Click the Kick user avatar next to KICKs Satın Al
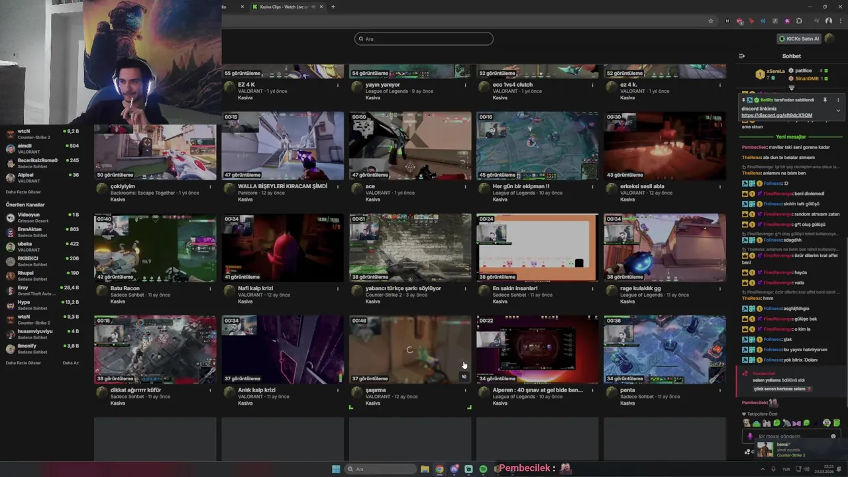Screen dimensions: 848x477 pyautogui.click(x=830, y=38)
